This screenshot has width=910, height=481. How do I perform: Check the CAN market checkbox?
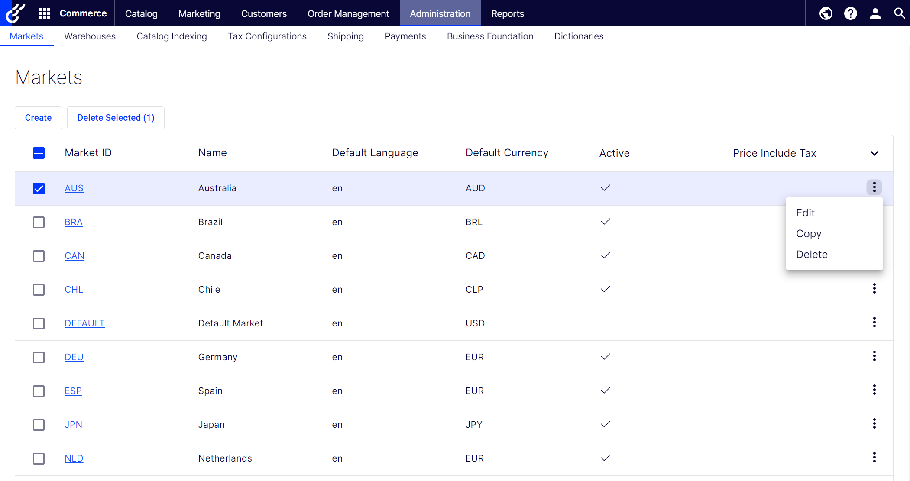pos(39,256)
